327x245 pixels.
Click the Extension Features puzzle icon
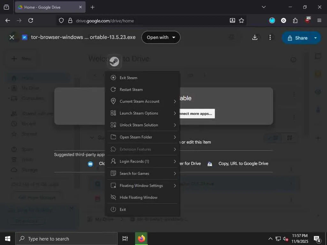pos(113,149)
